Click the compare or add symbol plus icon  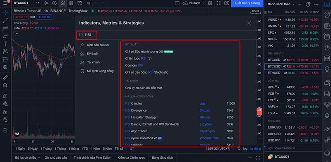(x=54, y=3)
